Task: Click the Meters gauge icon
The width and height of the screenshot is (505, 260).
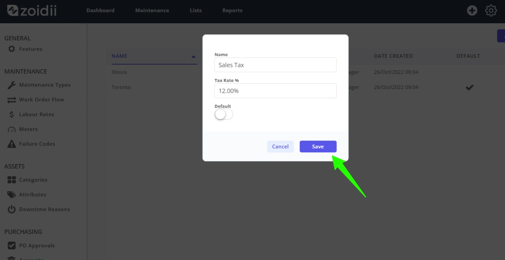Action: click(x=12, y=129)
